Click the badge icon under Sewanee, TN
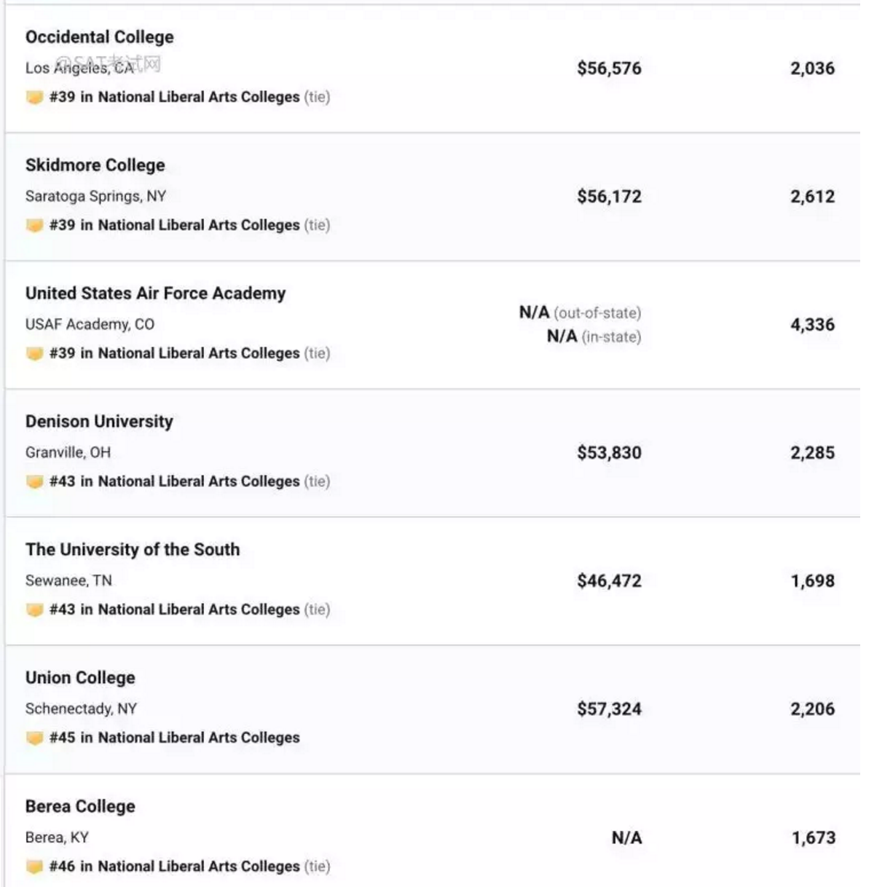The image size is (885, 887). pos(34,610)
